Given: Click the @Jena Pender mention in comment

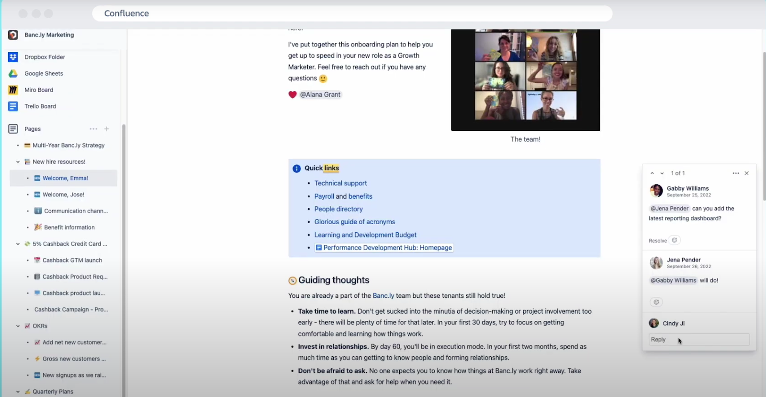Looking at the screenshot, I should 669,209.
